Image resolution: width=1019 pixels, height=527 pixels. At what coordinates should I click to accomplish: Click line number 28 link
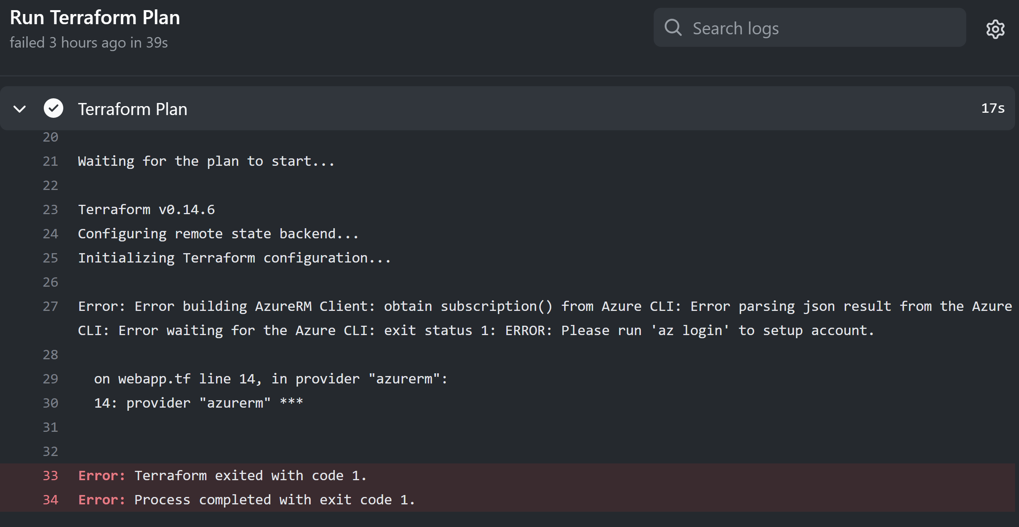pyautogui.click(x=50, y=355)
